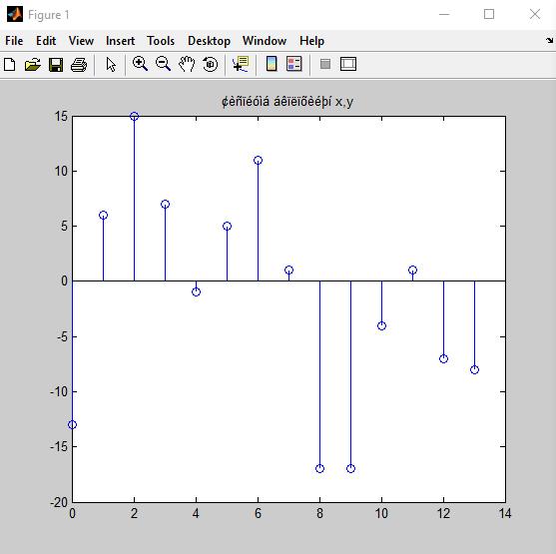Open the Desktop menu
This screenshot has width=556, height=554.
[x=209, y=41]
